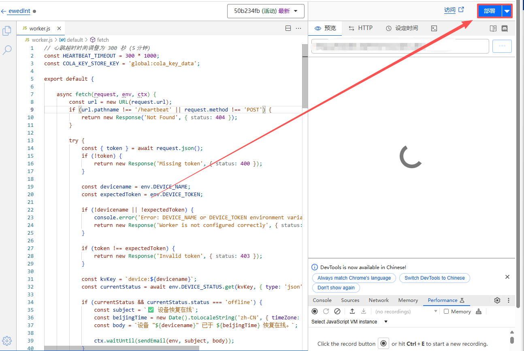This screenshot has width=524, height=351.
Task: Open the documentation book icon
Action: click(x=493, y=28)
